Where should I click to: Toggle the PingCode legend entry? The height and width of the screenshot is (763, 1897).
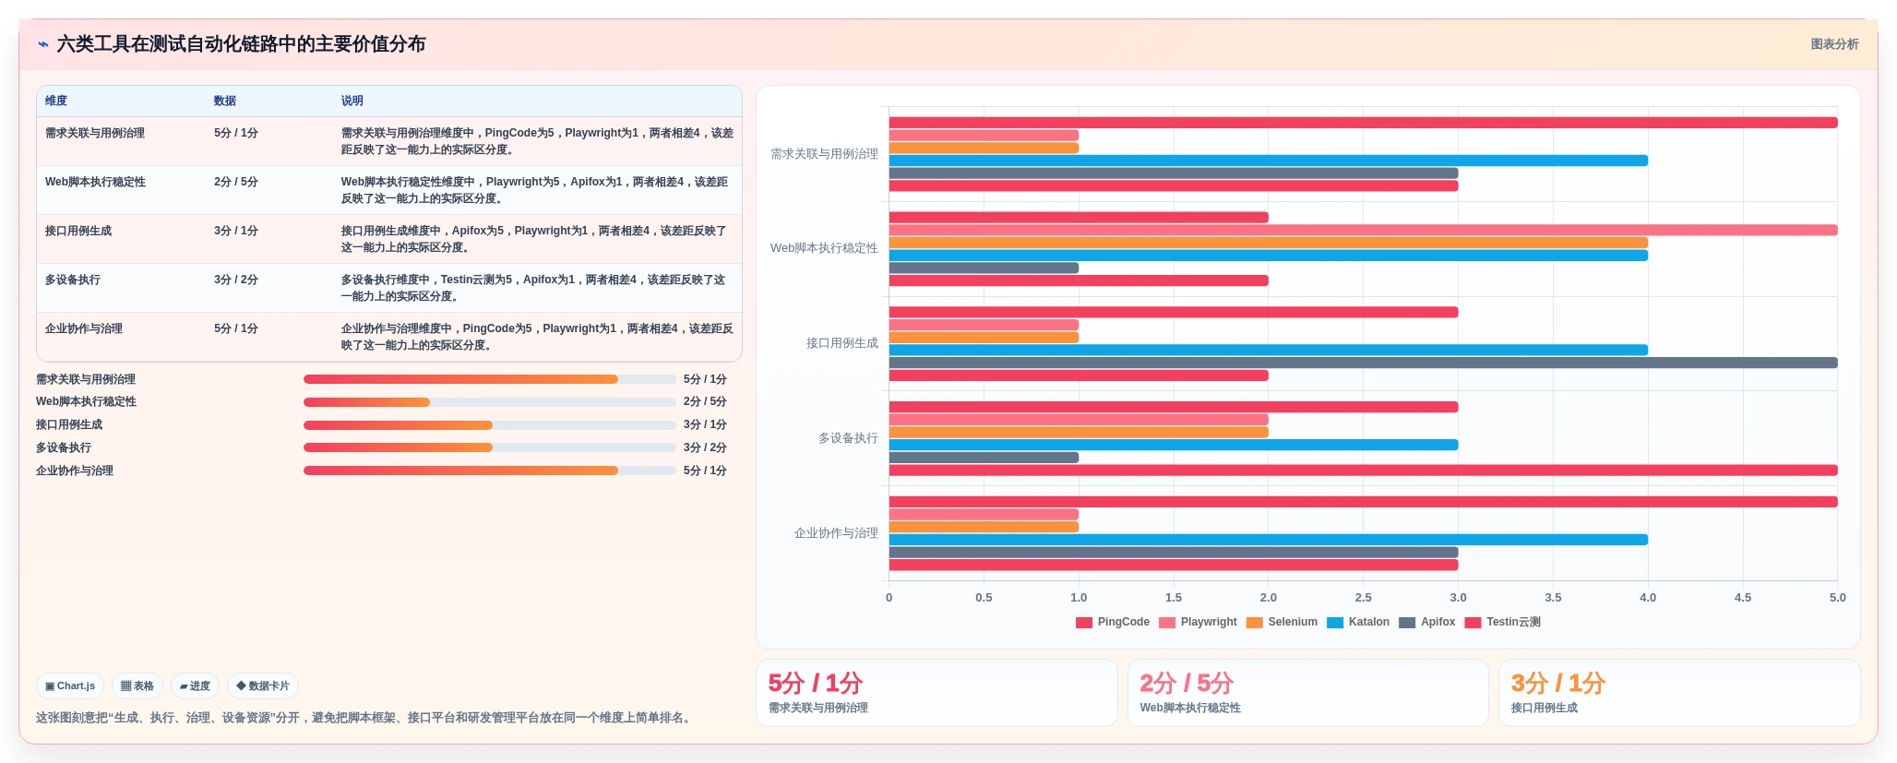1113,622
